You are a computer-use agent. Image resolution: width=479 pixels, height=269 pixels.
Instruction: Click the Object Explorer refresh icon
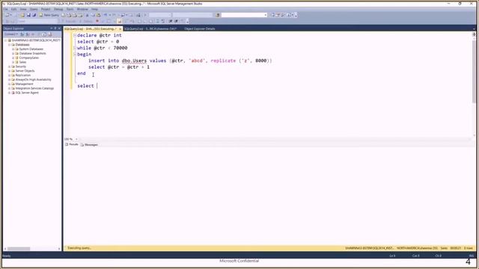click(x=44, y=34)
